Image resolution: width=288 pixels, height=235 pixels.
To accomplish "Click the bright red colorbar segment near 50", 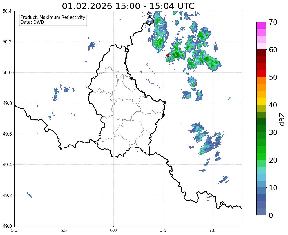I will point(261,74).
